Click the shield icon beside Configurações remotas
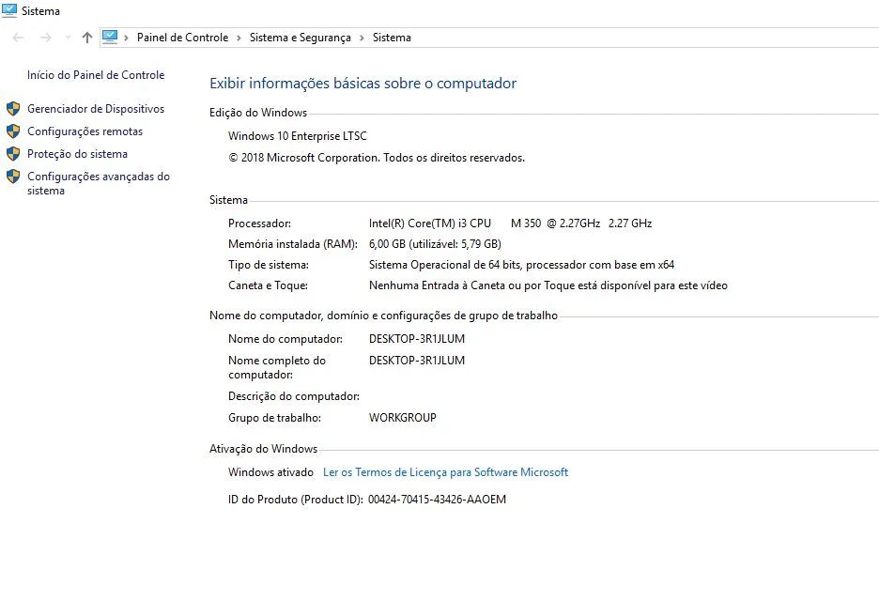Image resolution: width=879 pixels, height=601 pixels. point(13,131)
